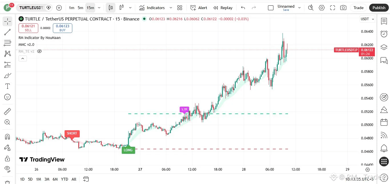The height and width of the screenshot is (184, 390).
Task: Toggle RM_TE v2 indicator visibility
Action: click(40, 51)
